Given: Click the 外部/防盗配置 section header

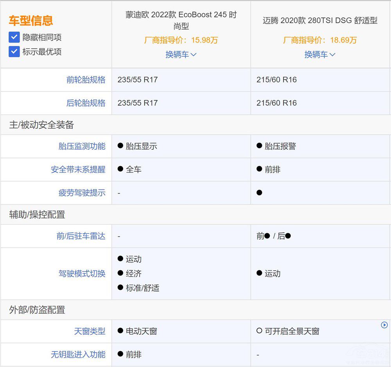Looking at the screenshot, I should tap(37, 310).
